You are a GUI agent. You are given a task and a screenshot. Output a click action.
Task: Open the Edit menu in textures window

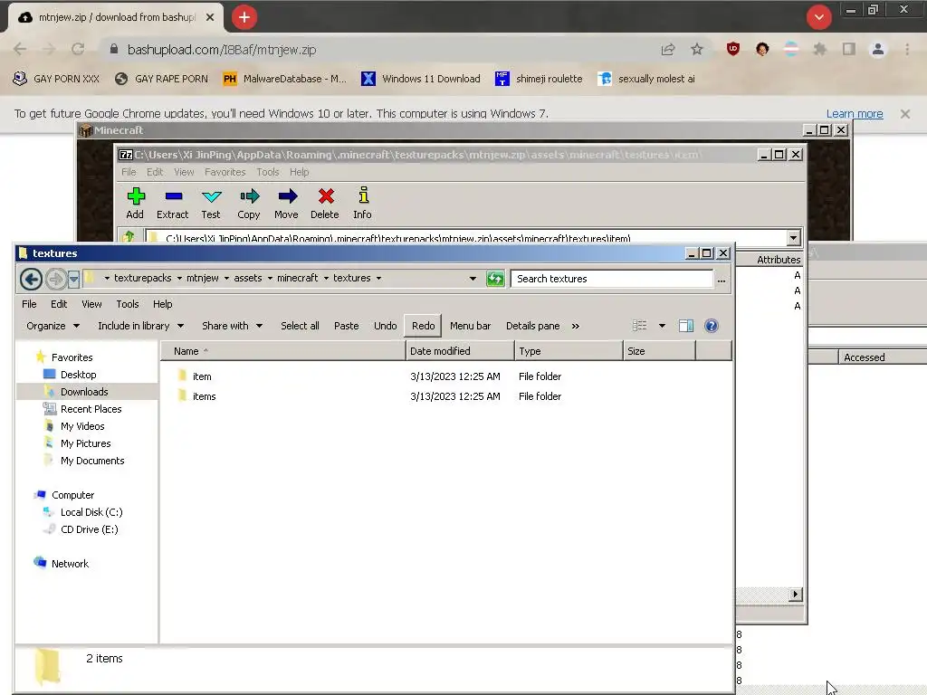point(59,304)
